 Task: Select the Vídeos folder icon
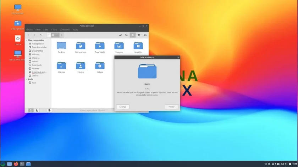(x=100, y=65)
